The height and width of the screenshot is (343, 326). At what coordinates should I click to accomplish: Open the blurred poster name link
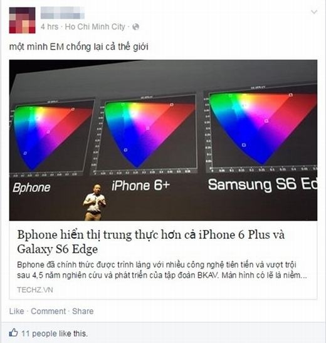[62, 13]
